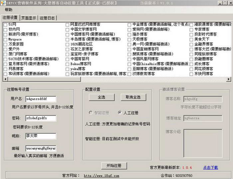Click the blog list scroll-left arrow

(6, 79)
